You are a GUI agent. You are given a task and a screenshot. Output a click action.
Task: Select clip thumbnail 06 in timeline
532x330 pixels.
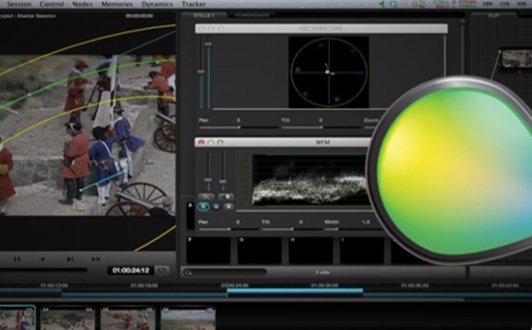[188, 318]
